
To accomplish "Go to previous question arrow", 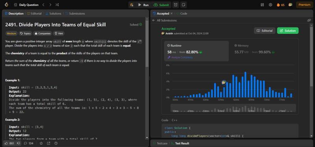I will click(x=43, y=5).
